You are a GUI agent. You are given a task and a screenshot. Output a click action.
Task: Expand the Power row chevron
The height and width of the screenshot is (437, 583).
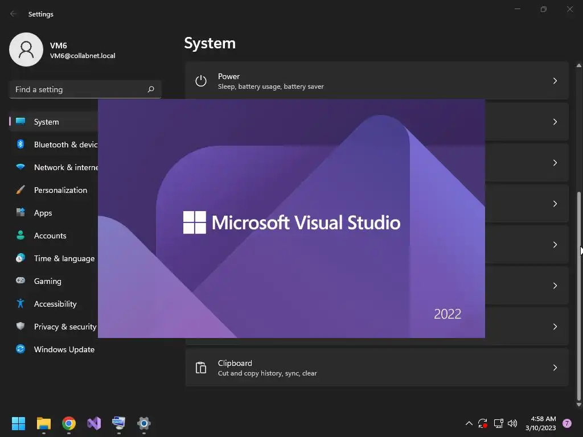[555, 81]
